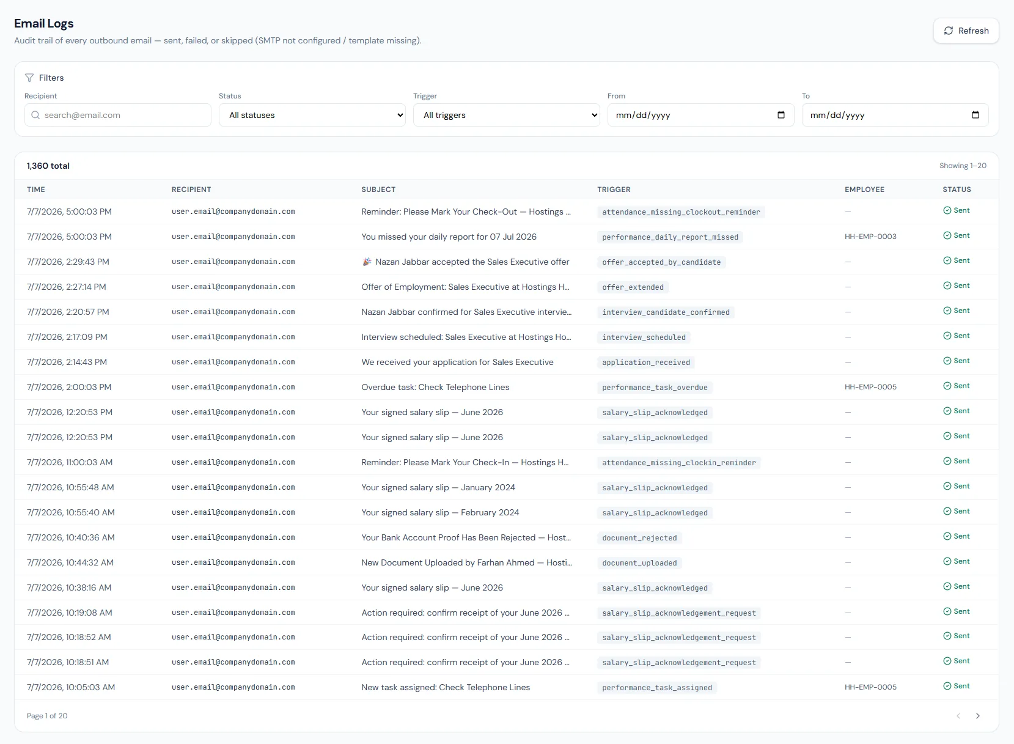
Task: Select subject 'You missed your daily report for 07 Jul 2026'
Action: point(449,237)
